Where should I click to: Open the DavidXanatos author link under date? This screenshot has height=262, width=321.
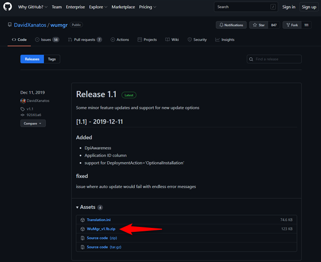click(x=38, y=101)
